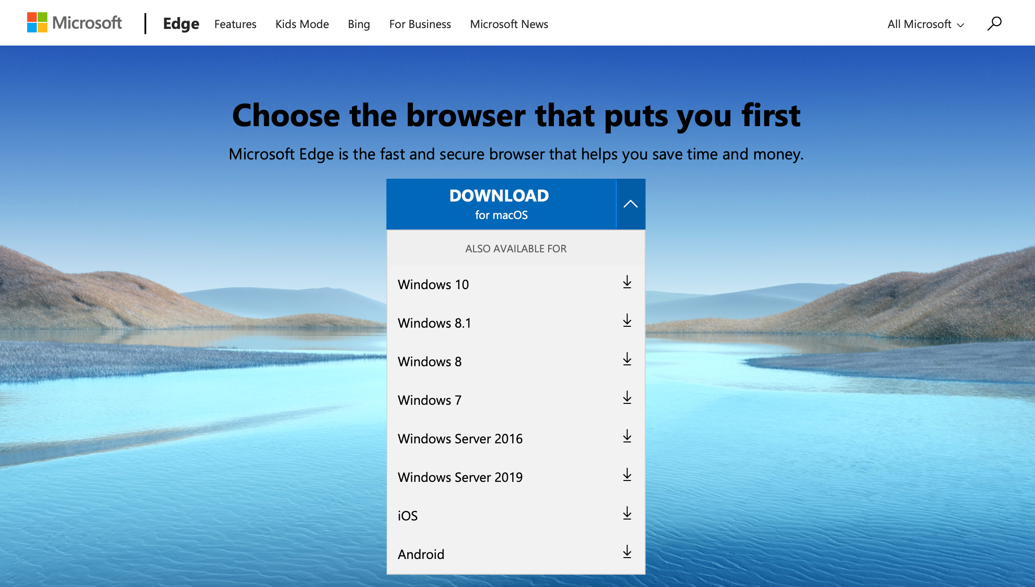
Task: Click the search icon top right
Action: pos(994,23)
